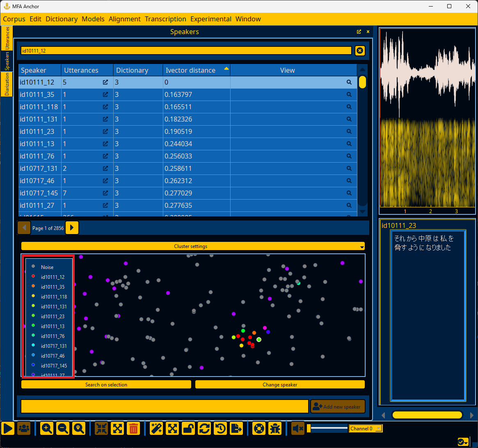Adjust the volume slider in bottom toolbar

click(x=327, y=428)
